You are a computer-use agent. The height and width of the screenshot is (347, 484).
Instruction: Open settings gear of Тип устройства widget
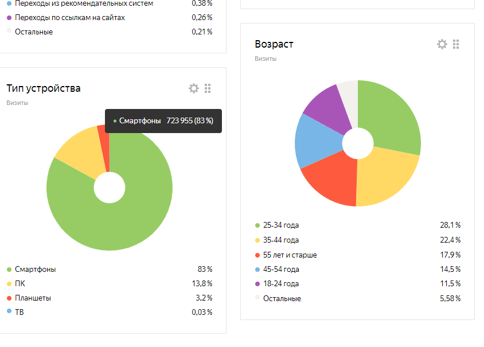tap(194, 88)
